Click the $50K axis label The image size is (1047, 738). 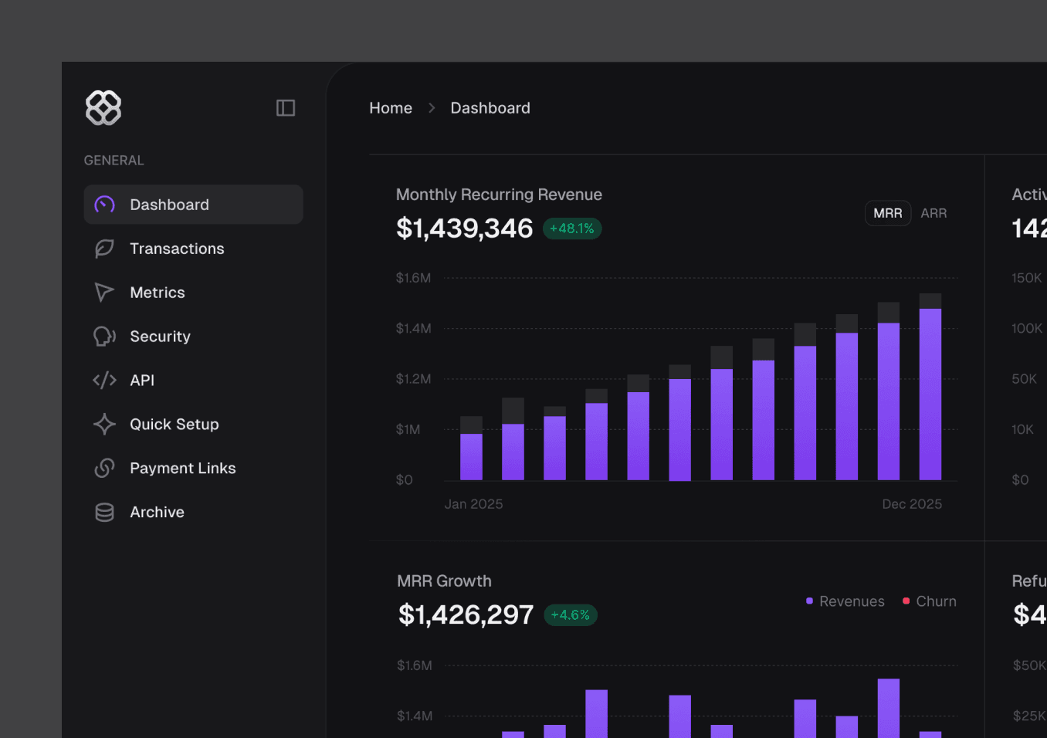click(1029, 665)
